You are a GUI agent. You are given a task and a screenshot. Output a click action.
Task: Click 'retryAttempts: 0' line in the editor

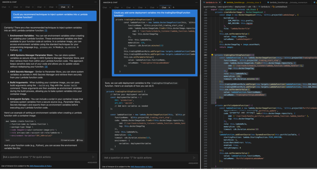coord(232,148)
